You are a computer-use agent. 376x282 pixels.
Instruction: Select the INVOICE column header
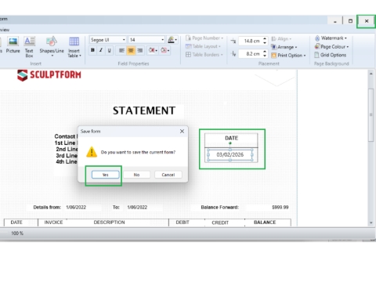point(53,222)
